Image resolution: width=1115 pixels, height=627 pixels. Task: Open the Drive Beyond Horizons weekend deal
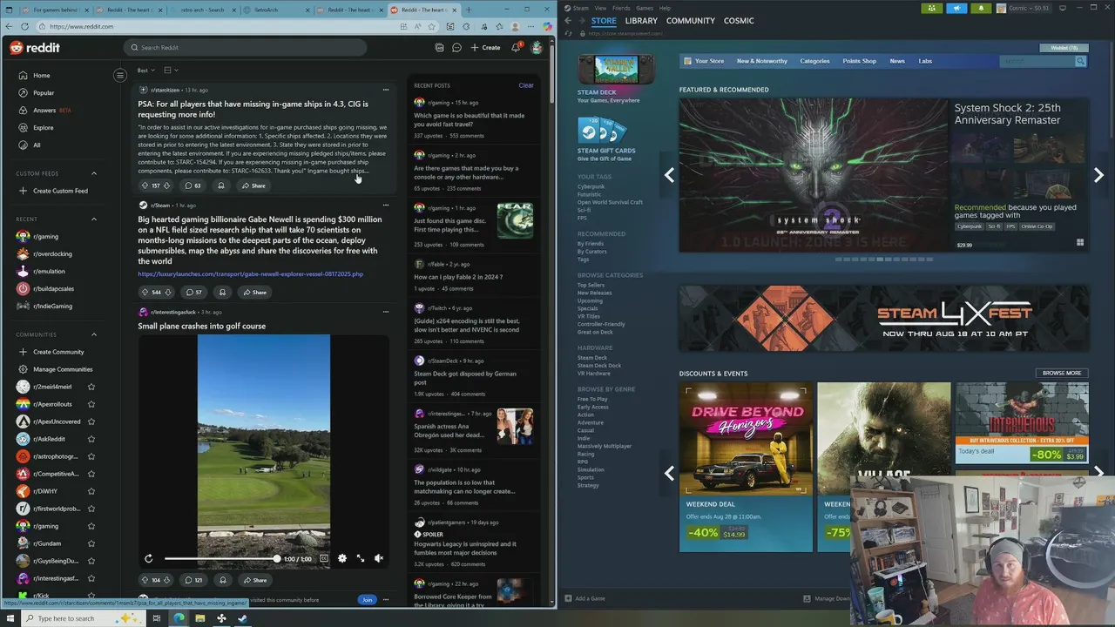point(746,467)
